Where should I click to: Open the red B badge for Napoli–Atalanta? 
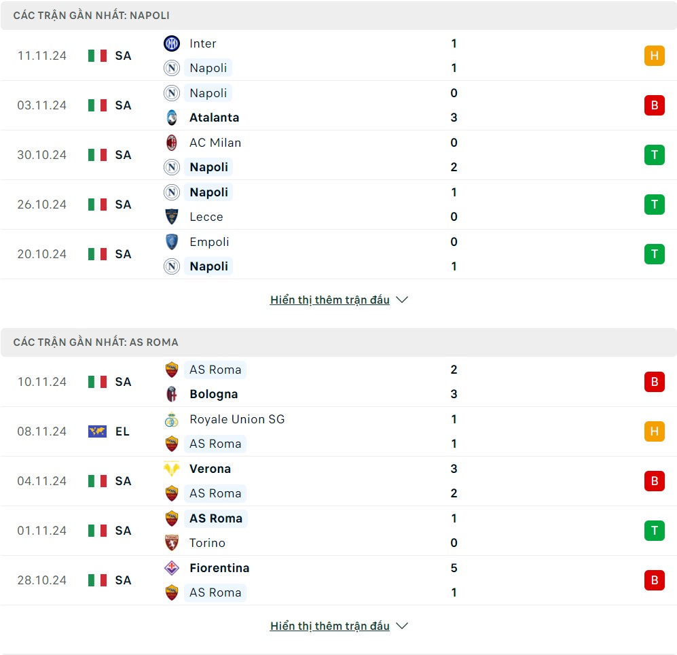coord(654,105)
